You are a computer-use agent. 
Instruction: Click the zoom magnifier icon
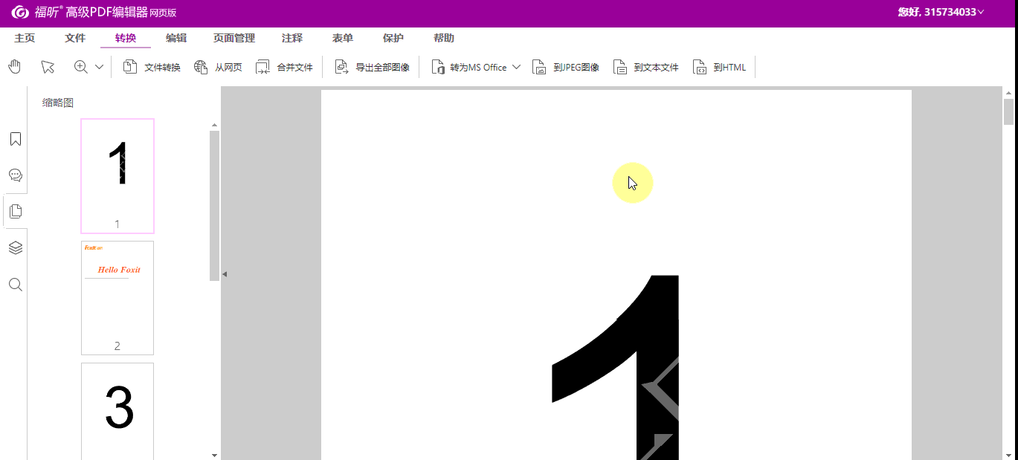click(81, 67)
